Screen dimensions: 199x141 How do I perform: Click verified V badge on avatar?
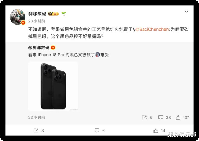click(23, 23)
